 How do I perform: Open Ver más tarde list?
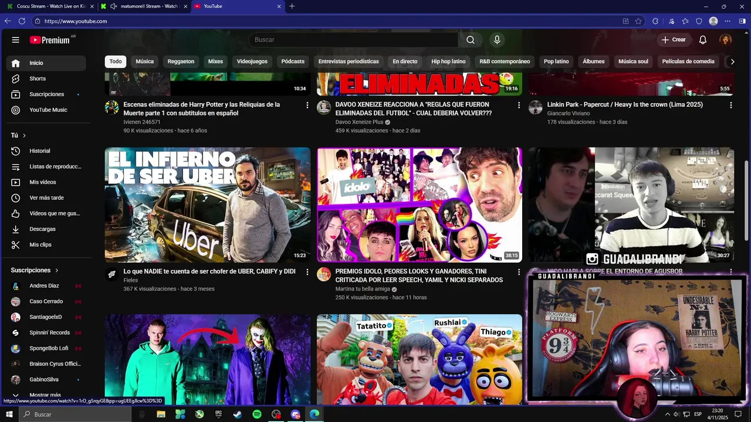46,198
